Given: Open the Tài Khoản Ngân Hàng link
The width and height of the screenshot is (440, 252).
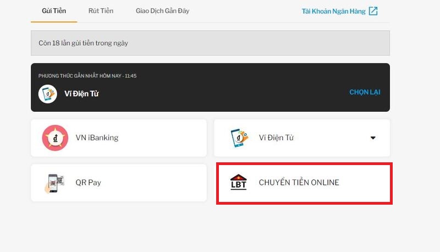Looking at the screenshot, I should click(x=334, y=11).
